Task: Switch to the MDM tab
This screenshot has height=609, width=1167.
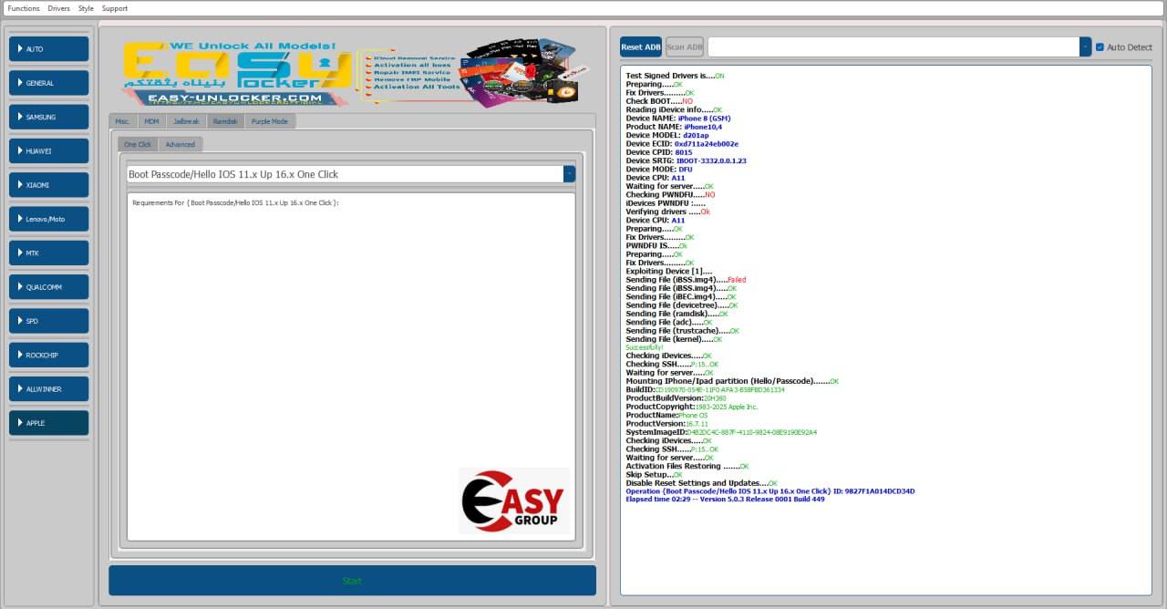Action: coord(151,121)
